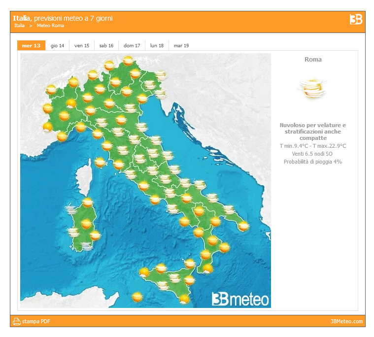Click the Roma cloudy weather icon in the side panel

pos(312,88)
